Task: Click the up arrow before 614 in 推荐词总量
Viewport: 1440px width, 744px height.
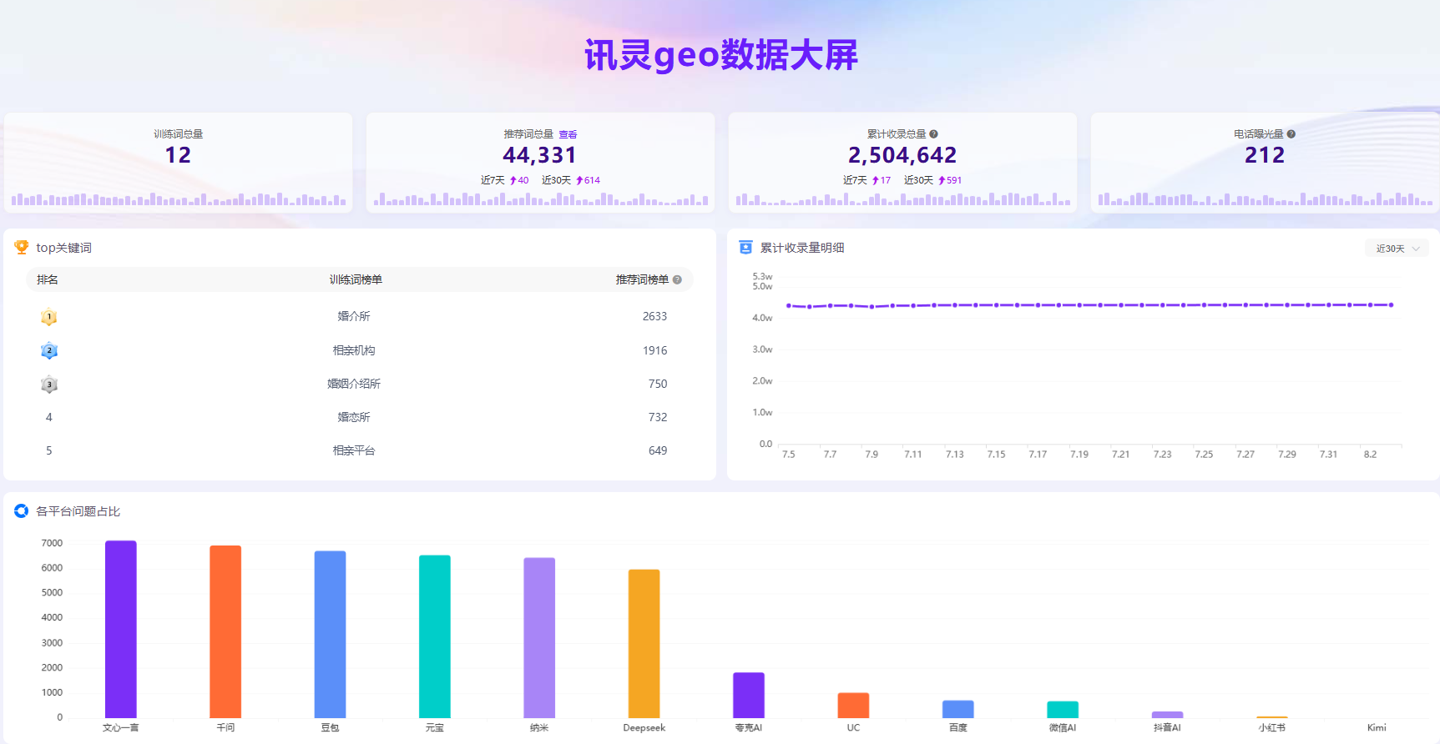Action: 579,180
